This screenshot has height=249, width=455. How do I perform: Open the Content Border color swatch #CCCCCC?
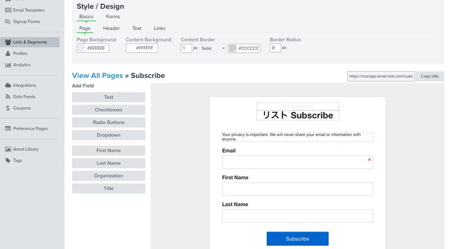pos(244,48)
